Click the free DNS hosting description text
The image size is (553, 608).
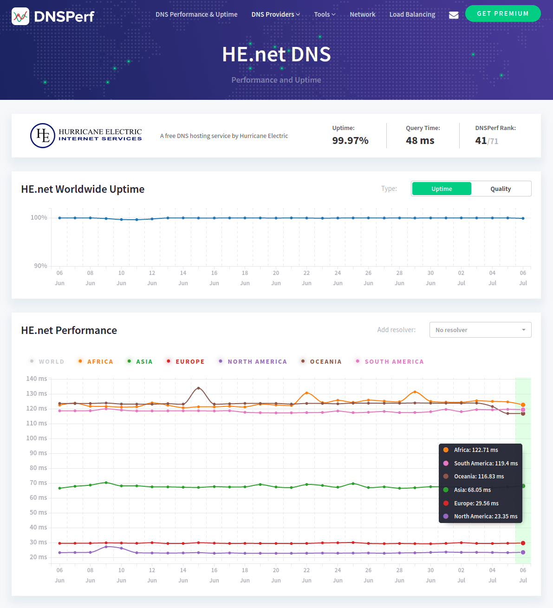224,136
